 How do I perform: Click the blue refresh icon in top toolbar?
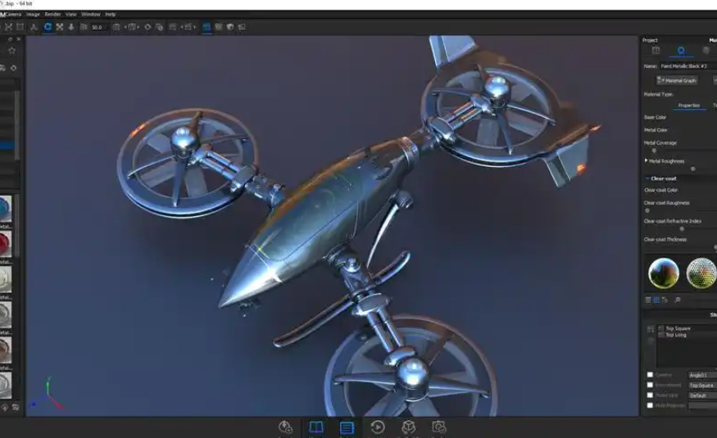48,27
